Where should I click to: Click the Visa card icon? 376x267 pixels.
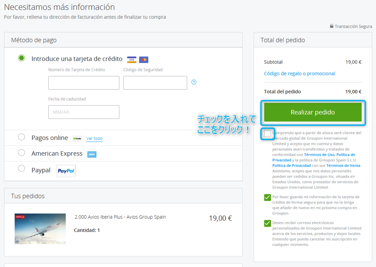(x=131, y=59)
